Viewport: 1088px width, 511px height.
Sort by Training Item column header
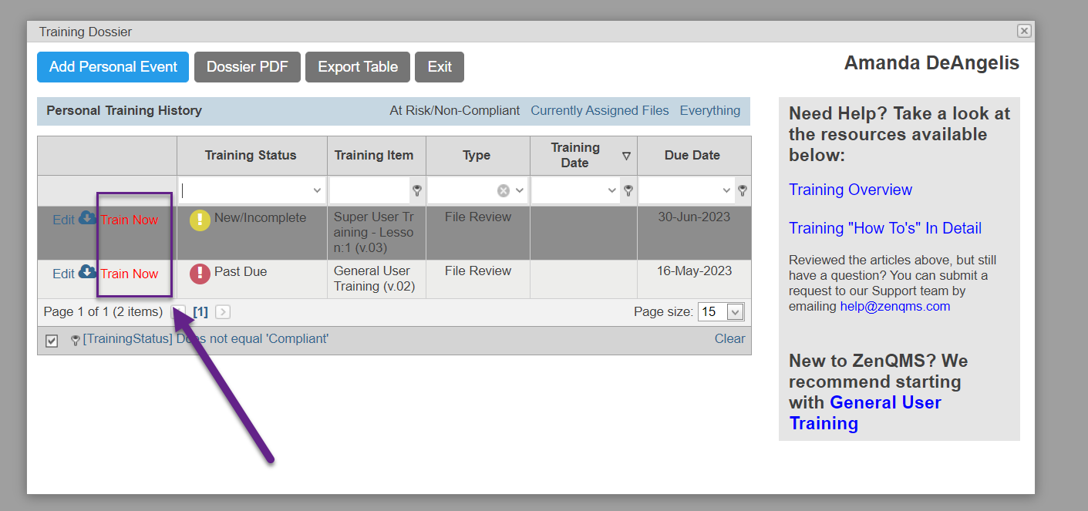[x=374, y=155]
